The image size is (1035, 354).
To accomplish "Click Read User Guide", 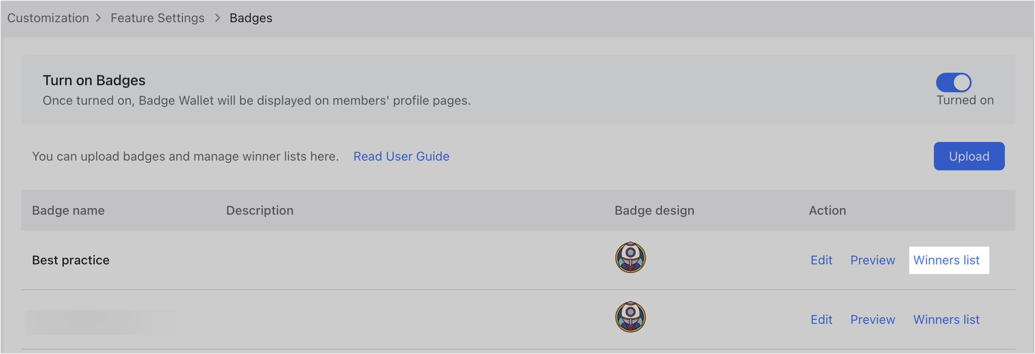I will coord(401,156).
